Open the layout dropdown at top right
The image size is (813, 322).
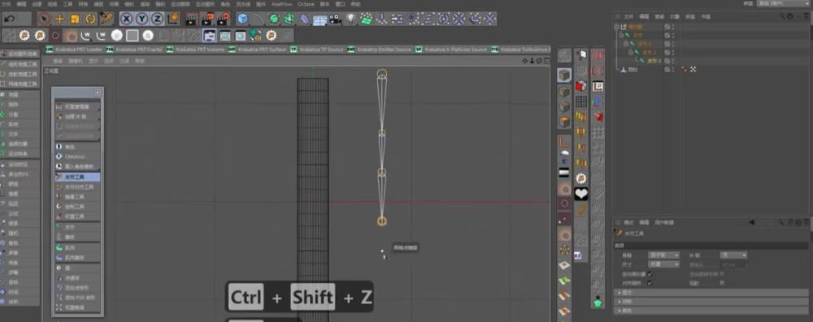[x=784, y=3]
